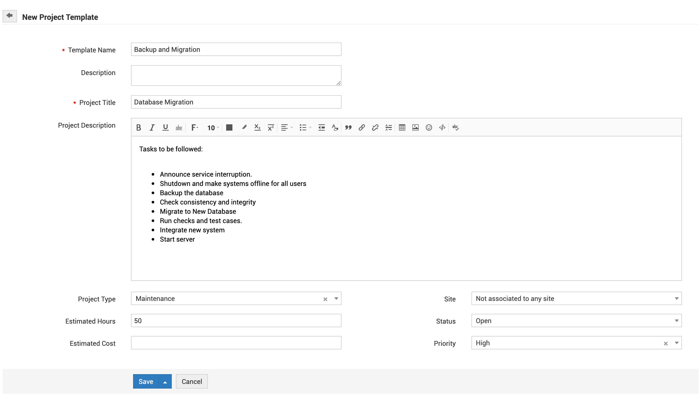The width and height of the screenshot is (700, 394).
Task: Toggle bold formatting in editor toolbar
Action: (x=139, y=127)
